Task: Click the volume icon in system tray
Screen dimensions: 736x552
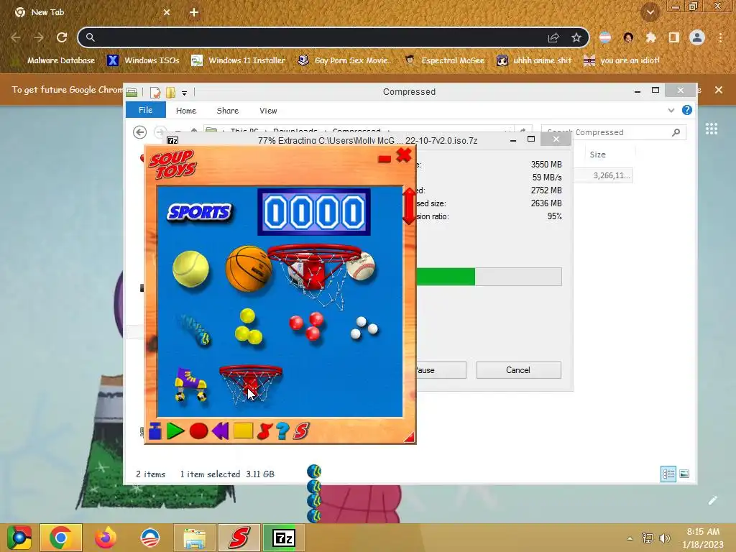Action: tap(664, 538)
